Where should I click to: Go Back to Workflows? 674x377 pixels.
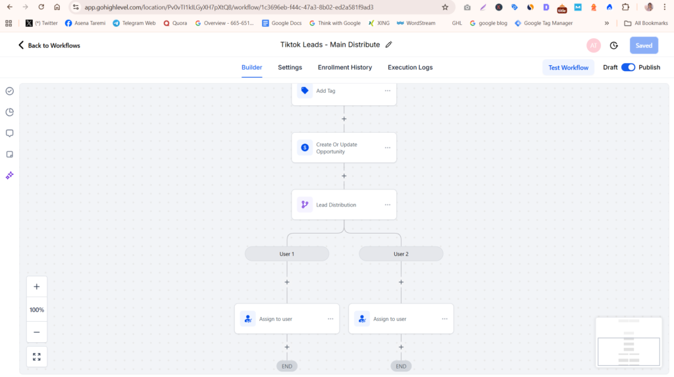click(x=49, y=45)
